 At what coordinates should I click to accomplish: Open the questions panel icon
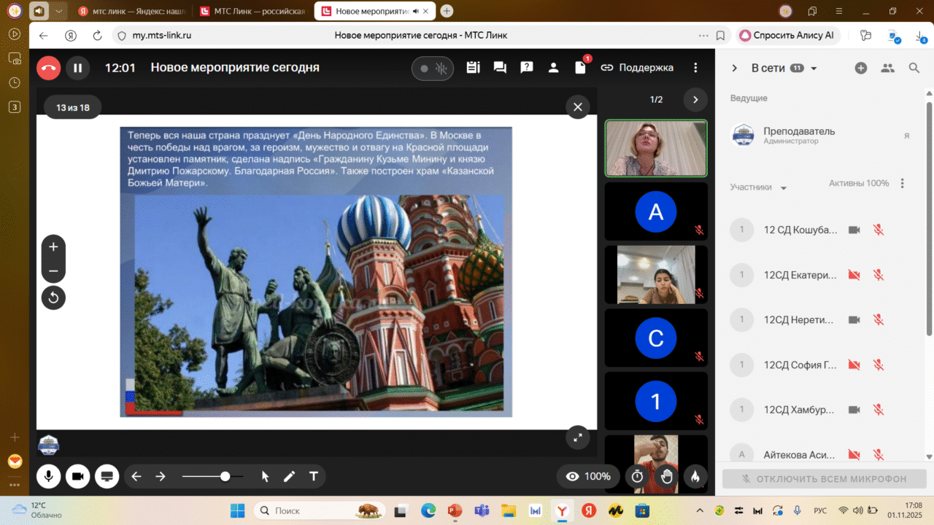click(x=526, y=68)
